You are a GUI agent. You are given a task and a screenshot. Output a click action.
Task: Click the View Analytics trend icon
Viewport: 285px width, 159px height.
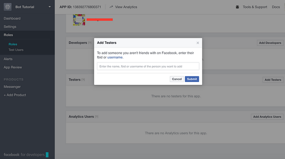point(111,7)
